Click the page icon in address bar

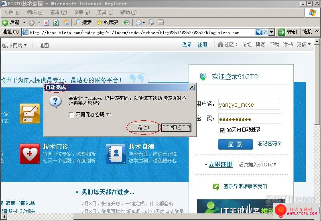(25, 32)
